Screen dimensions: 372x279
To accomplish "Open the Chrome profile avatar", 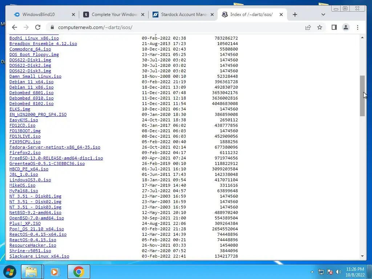I will (x=346, y=27).
